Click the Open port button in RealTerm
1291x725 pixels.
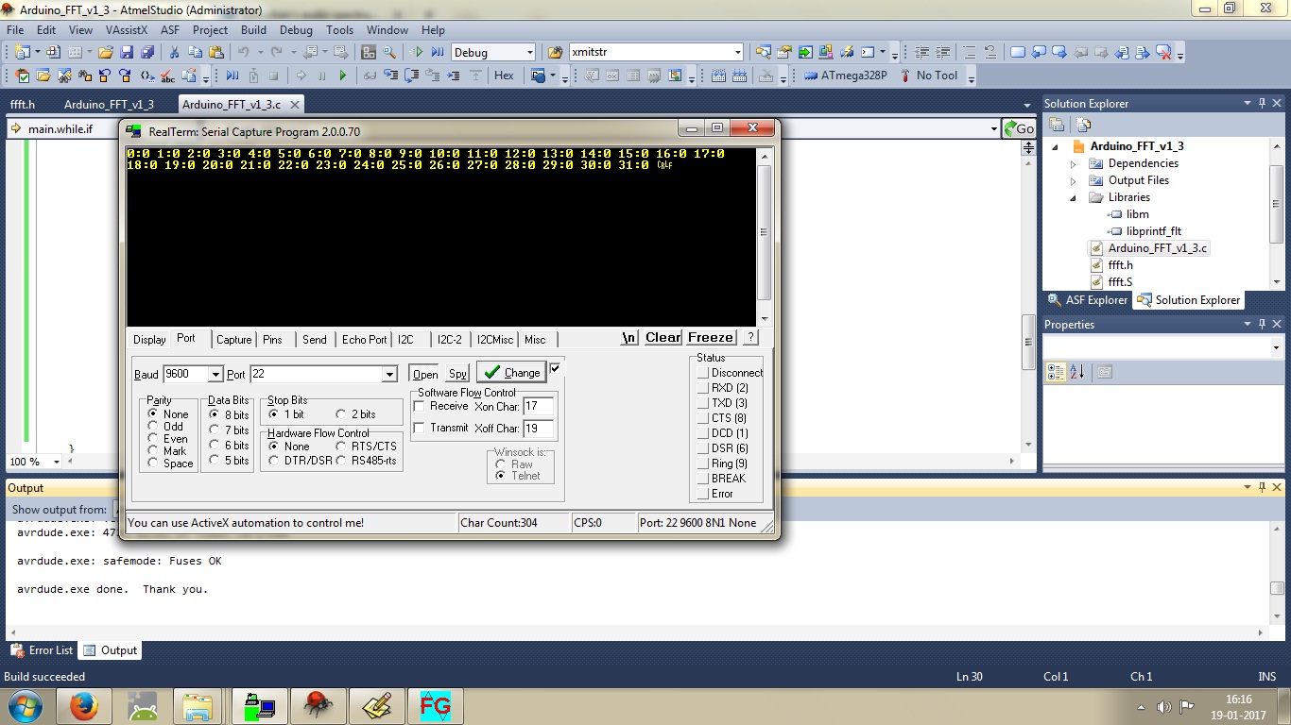tap(425, 374)
